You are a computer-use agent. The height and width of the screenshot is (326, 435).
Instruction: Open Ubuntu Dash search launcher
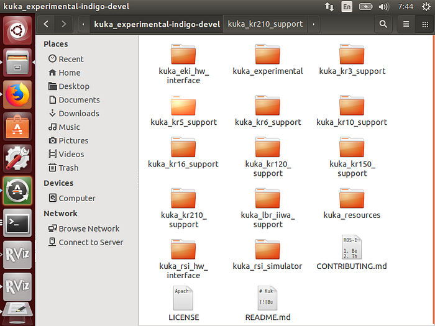tap(17, 30)
